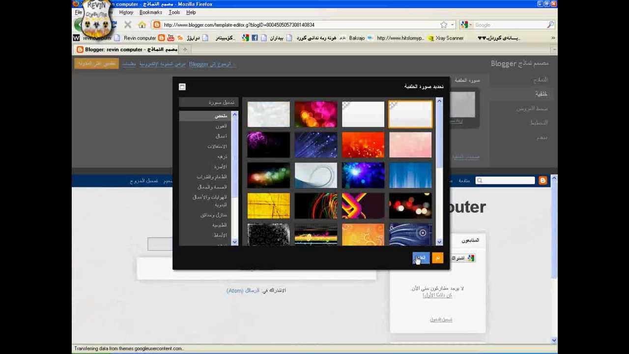Open the Facebook bookmark icon
This screenshot has height=354, width=629.
coord(255,38)
